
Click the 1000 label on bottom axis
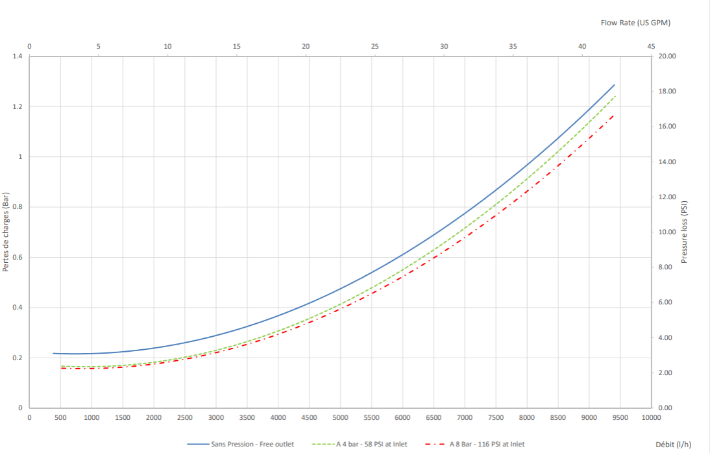point(92,418)
